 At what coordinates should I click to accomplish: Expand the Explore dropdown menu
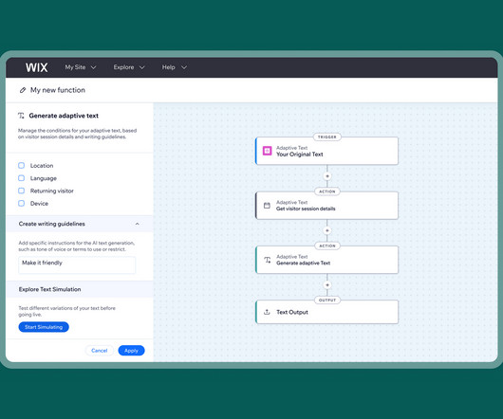pos(129,67)
